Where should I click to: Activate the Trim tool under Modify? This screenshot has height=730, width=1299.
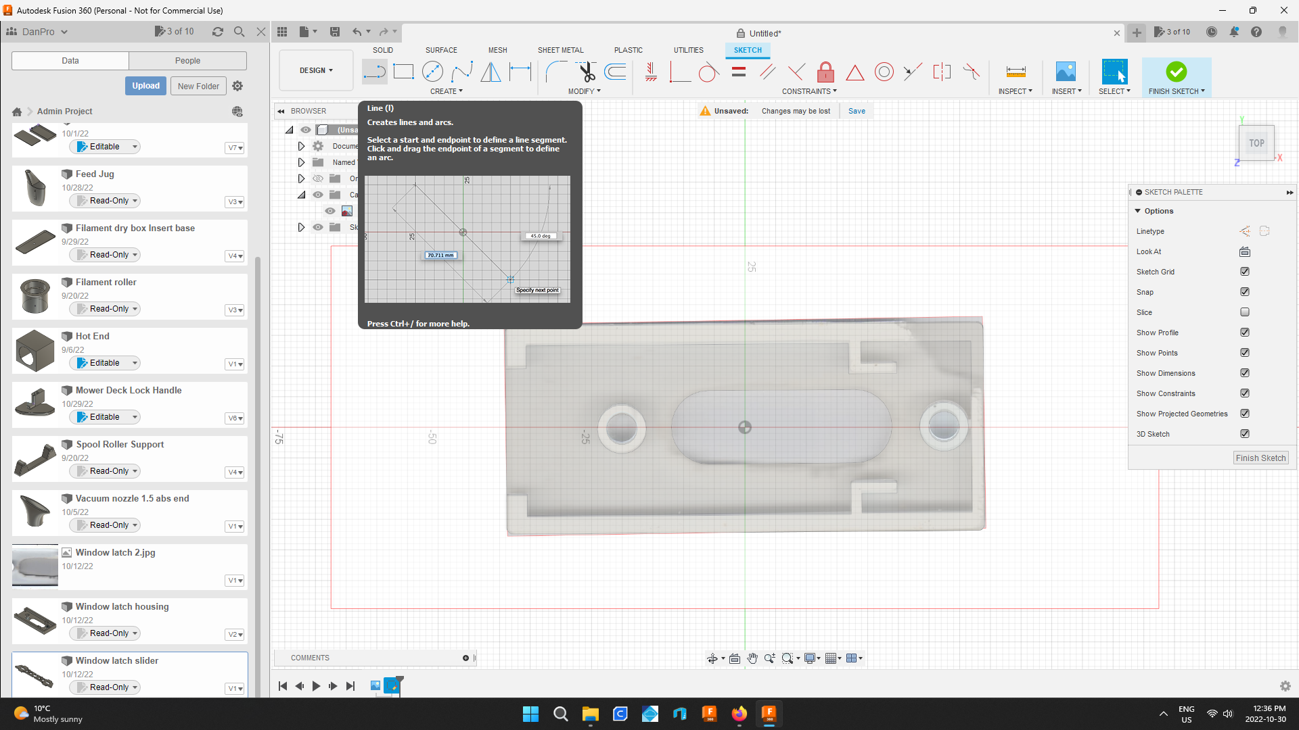[586, 72]
